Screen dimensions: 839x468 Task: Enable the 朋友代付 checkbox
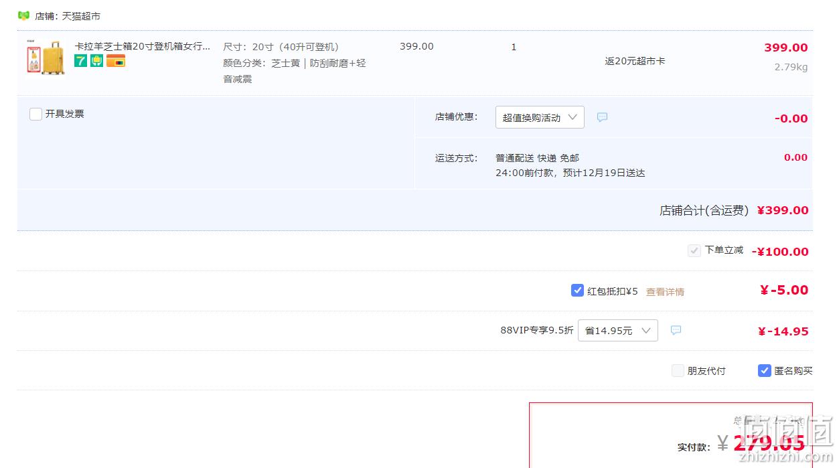pyautogui.click(x=678, y=370)
